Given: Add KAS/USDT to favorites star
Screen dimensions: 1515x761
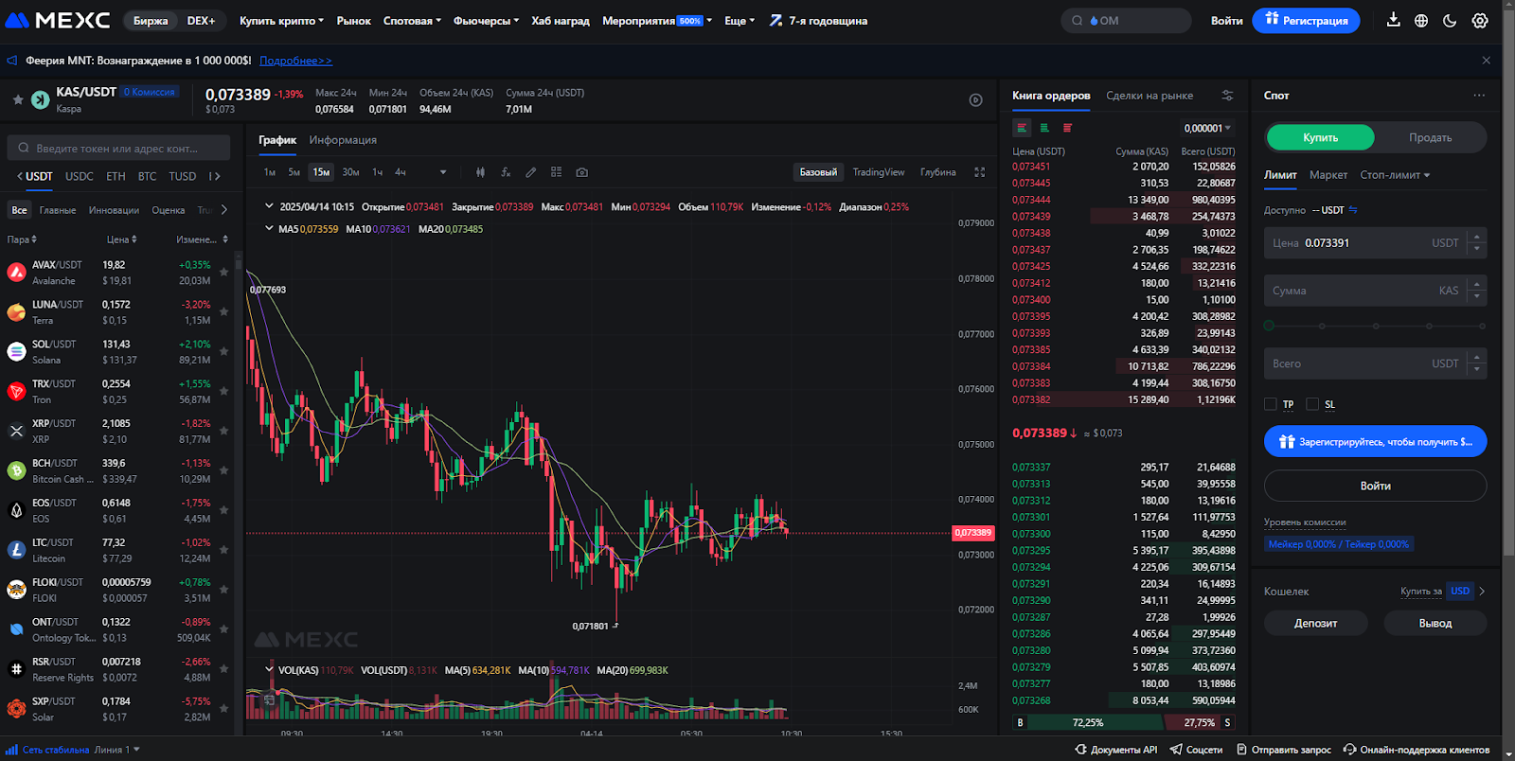Looking at the screenshot, I should [17, 98].
